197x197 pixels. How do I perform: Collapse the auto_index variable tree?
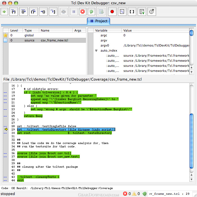click(x=96, y=51)
